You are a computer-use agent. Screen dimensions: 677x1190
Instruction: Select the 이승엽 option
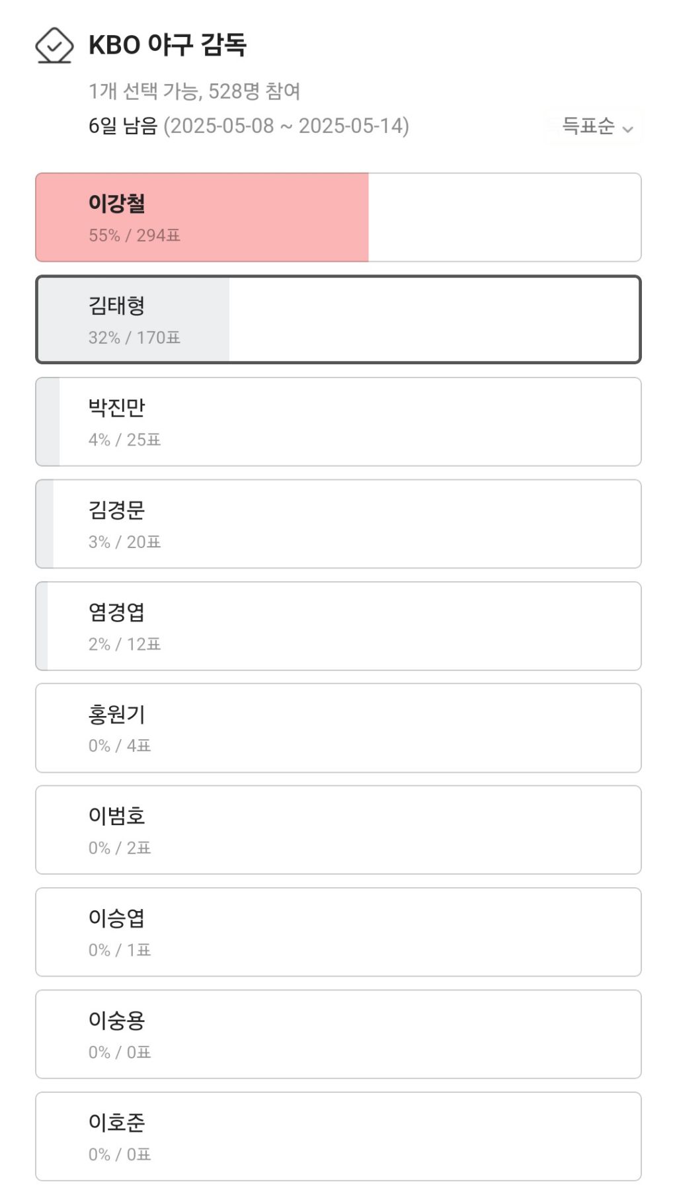[338, 932]
